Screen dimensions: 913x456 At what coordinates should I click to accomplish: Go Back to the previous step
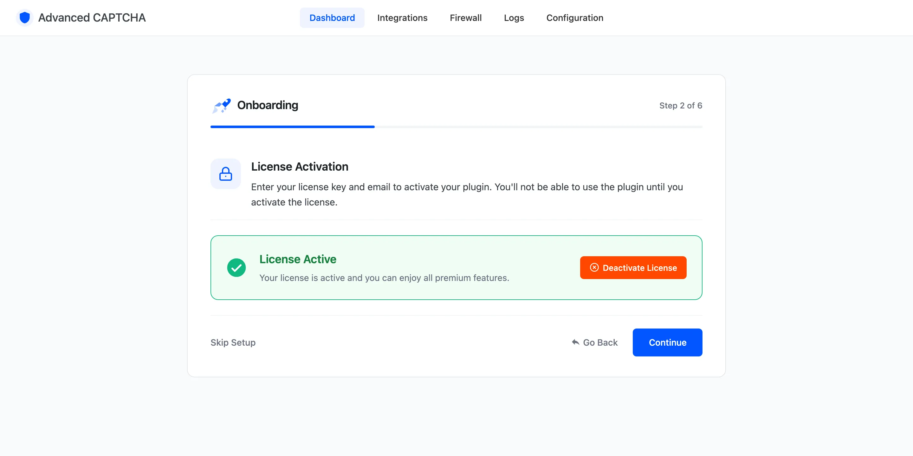(594, 342)
